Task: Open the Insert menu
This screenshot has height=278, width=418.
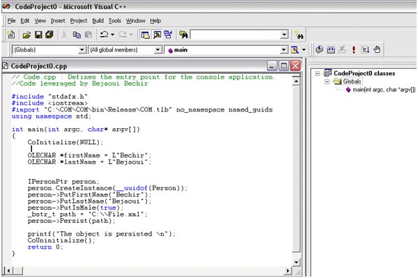Action: tap(58, 21)
